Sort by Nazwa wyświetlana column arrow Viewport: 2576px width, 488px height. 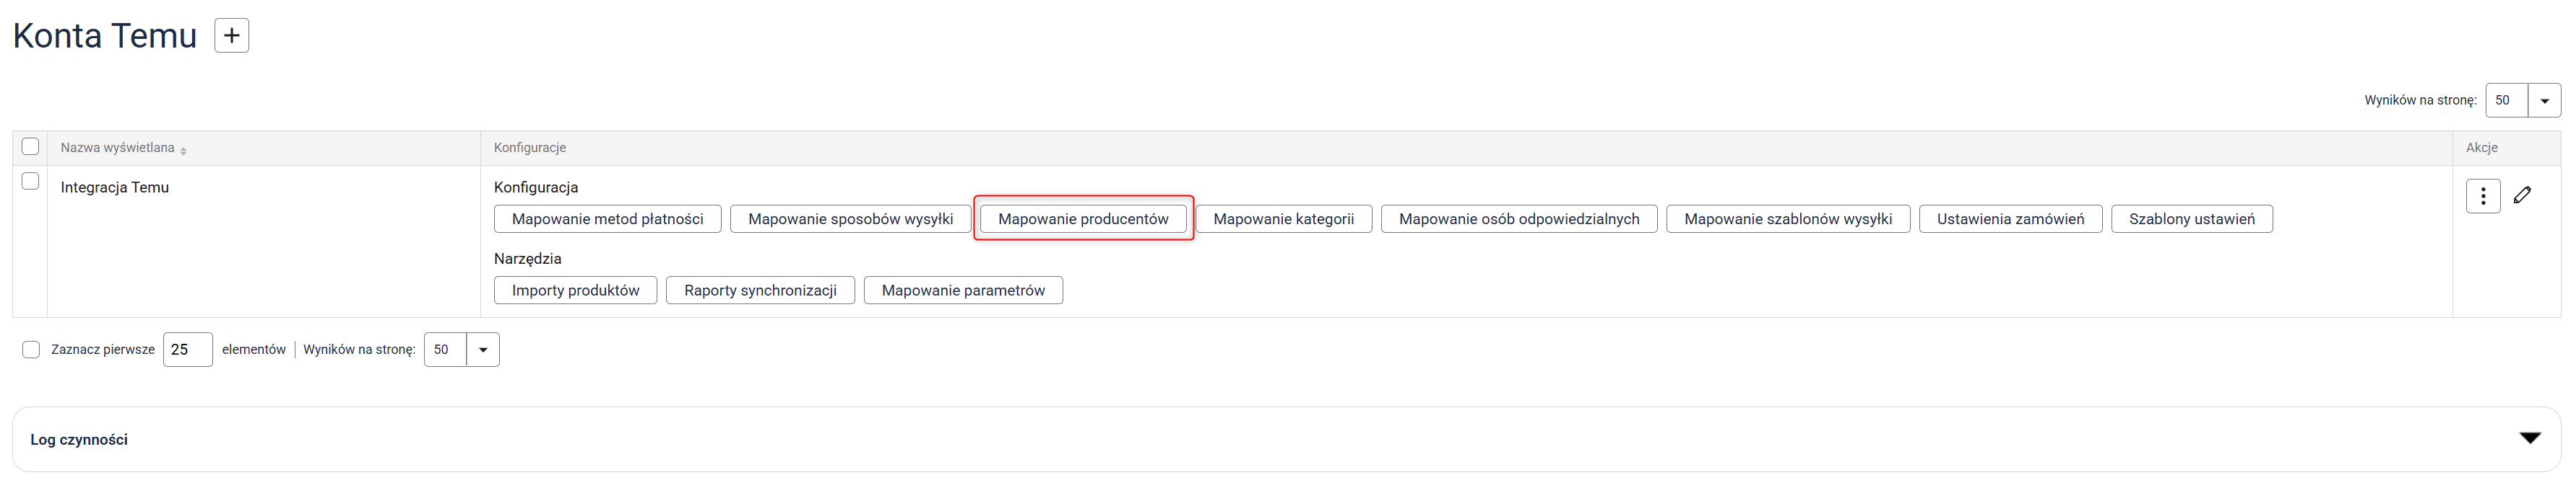184,148
